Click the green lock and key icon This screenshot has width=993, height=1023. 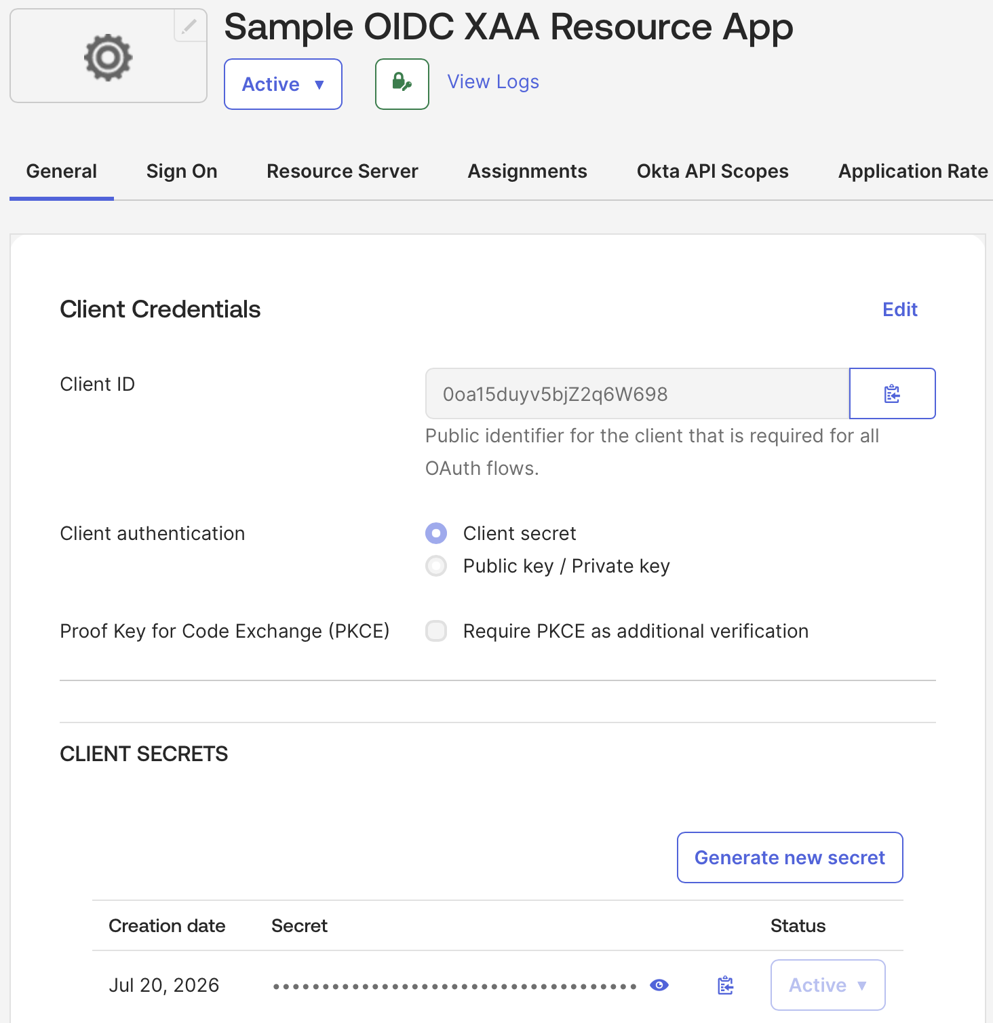click(x=402, y=84)
